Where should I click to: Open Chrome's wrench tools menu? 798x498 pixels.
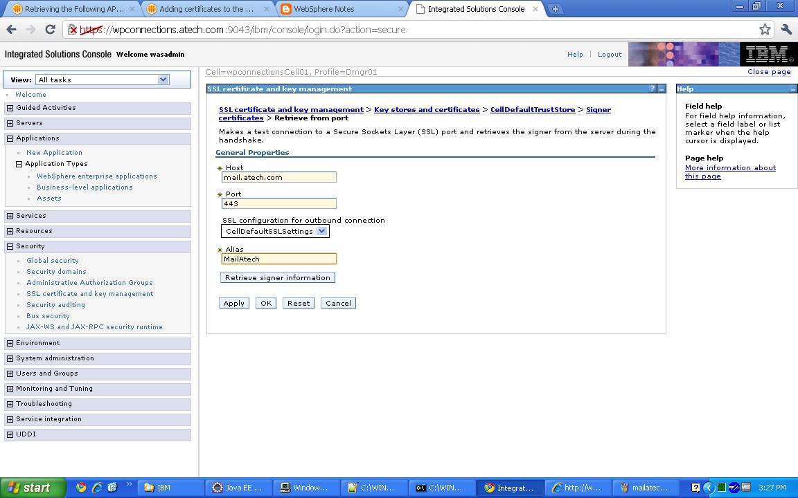click(x=786, y=30)
